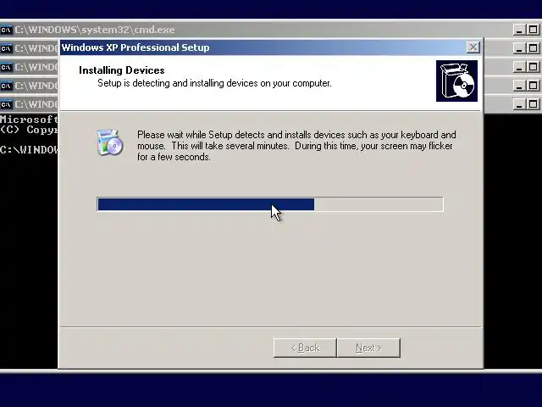Click the device installation progress bar
This screenshot has height=407, width=542.
pos(270,204)
